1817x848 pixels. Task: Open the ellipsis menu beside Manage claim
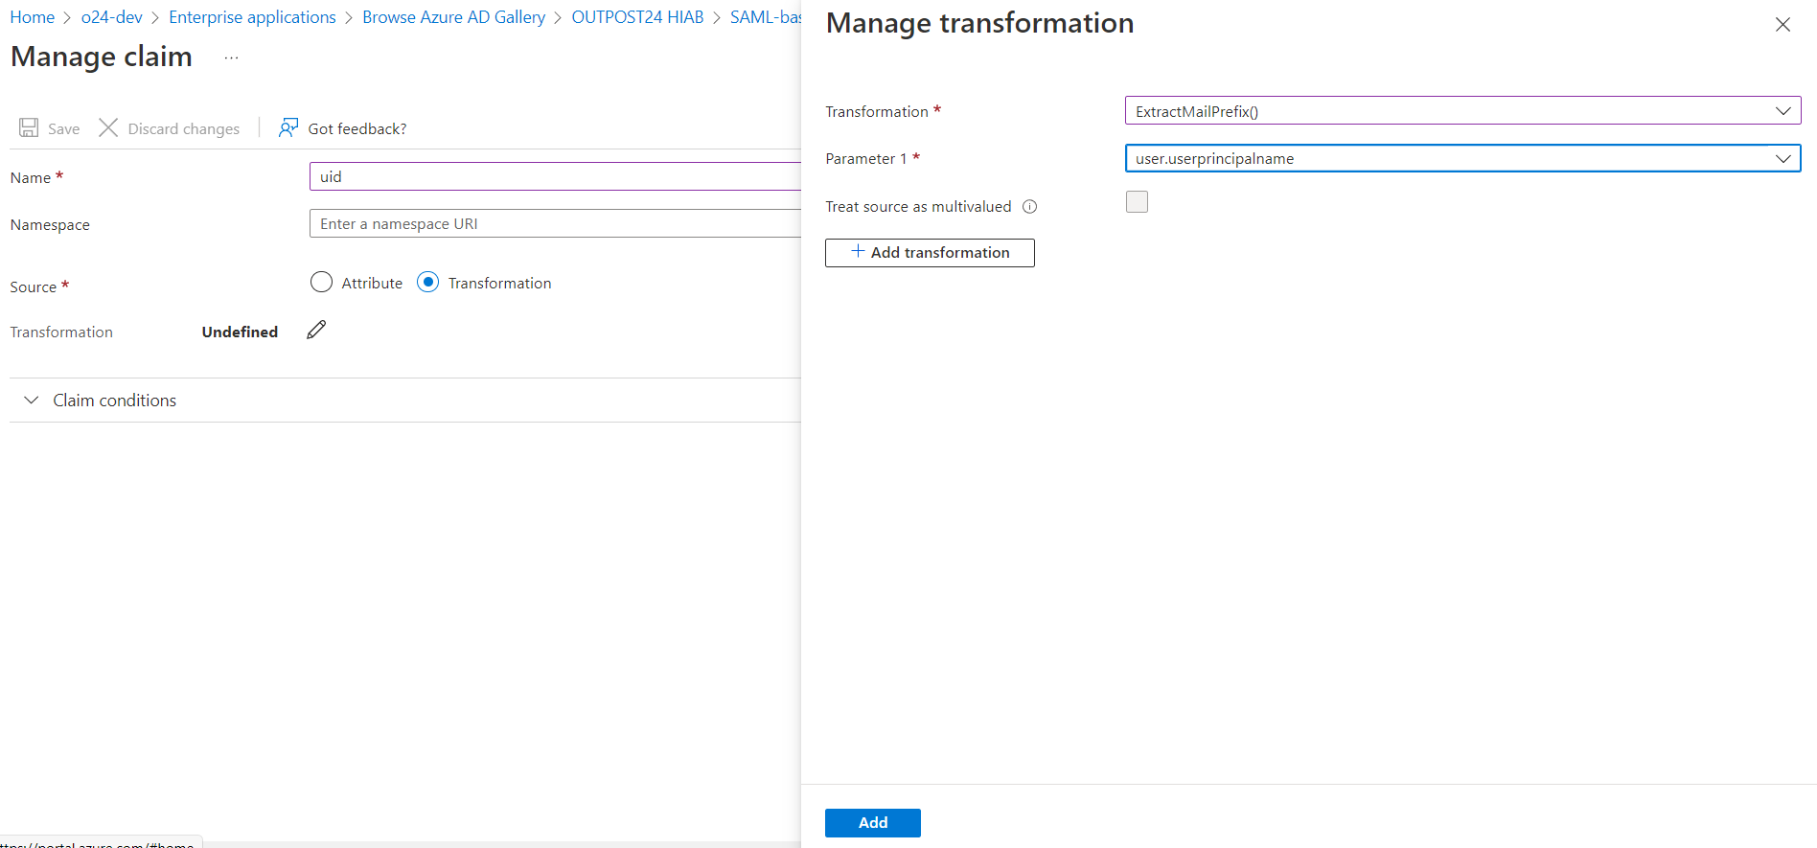(x=231, y=58)
